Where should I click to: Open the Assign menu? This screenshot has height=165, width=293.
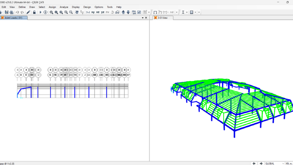pos(52,7)
